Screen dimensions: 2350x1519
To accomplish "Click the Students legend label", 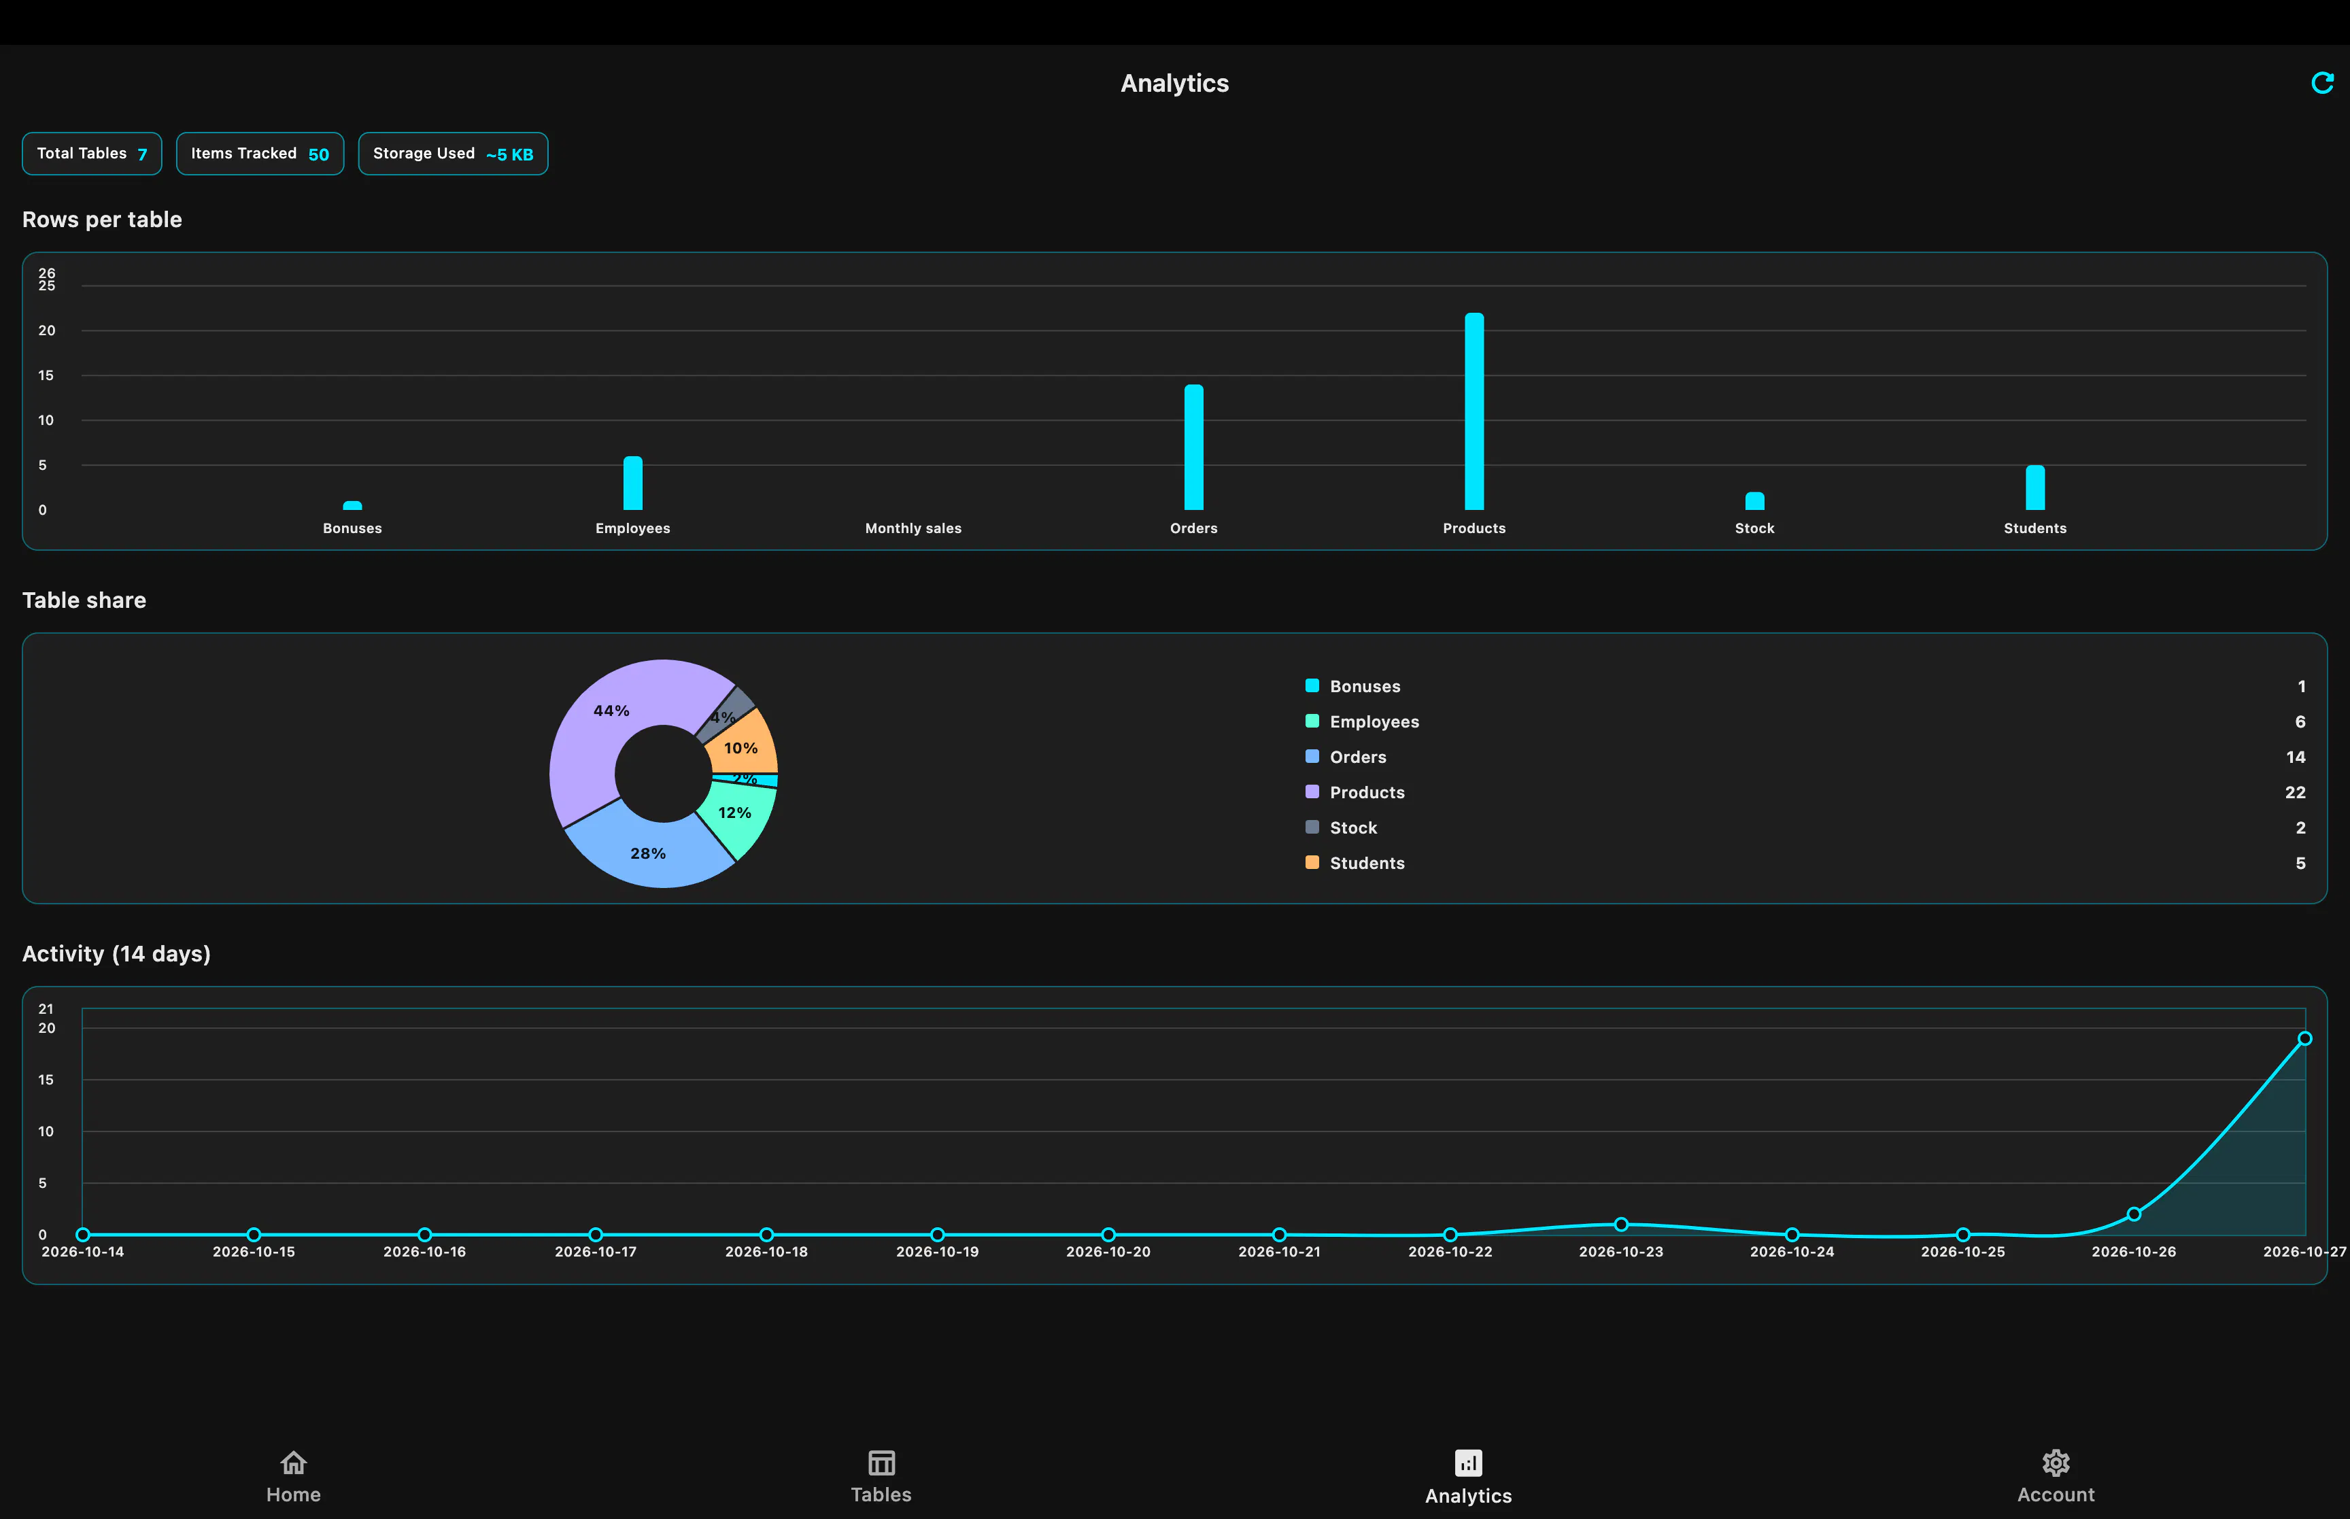I will click(x=1367, y=863).
